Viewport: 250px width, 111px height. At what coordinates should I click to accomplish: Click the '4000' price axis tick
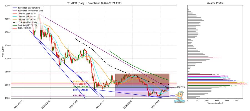coord(7,32)
